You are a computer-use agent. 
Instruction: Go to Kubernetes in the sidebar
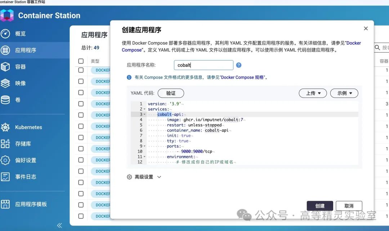pos(28,127)
